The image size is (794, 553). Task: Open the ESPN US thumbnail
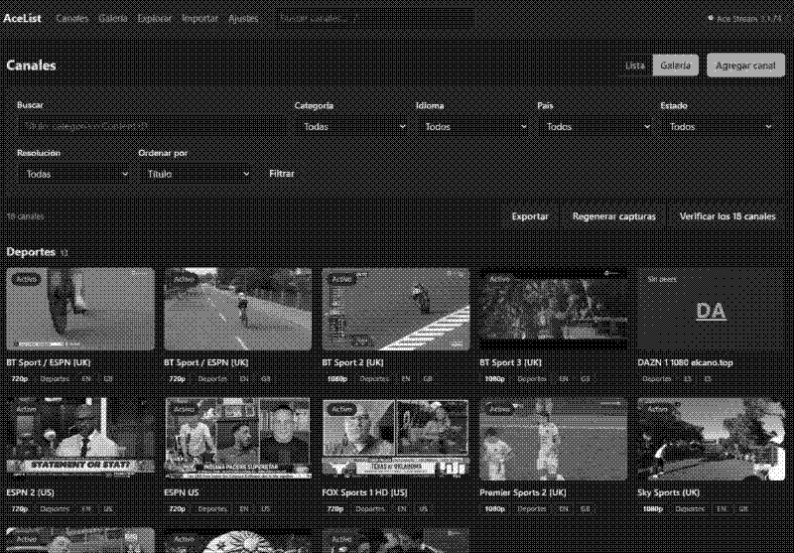(238, 439)
